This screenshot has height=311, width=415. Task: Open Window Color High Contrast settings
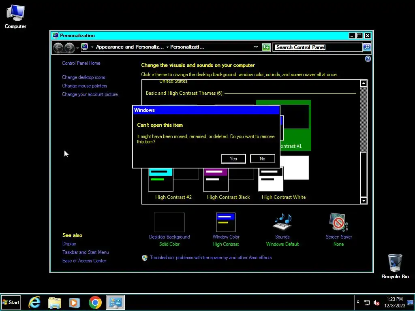(226, 230)
